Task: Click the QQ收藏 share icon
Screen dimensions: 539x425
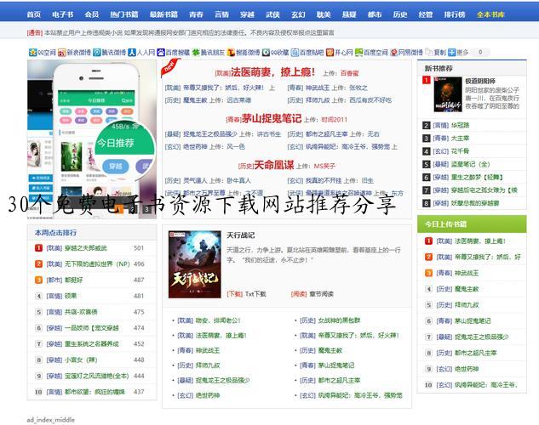Action: [x=266, y=53]
